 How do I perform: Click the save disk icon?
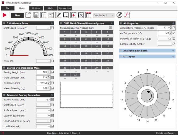(35, 15)
